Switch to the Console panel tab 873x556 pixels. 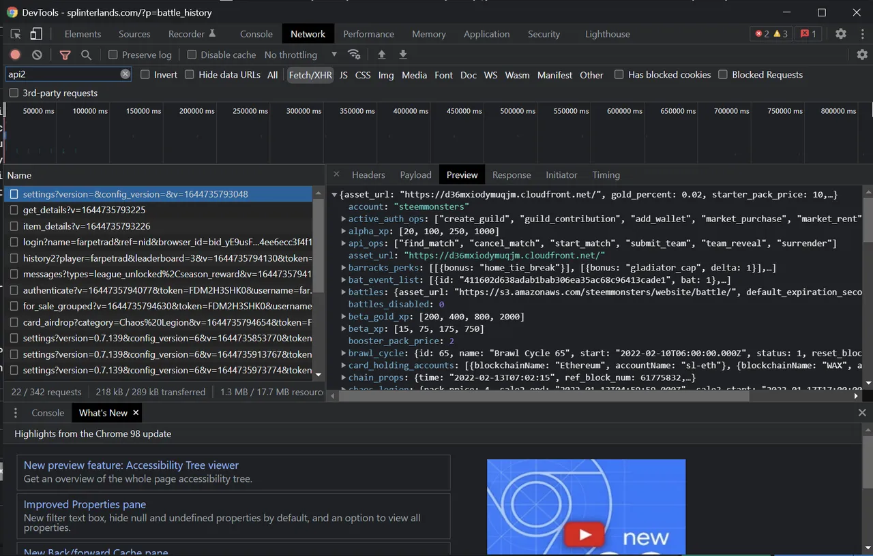click(x=256, y=33)
